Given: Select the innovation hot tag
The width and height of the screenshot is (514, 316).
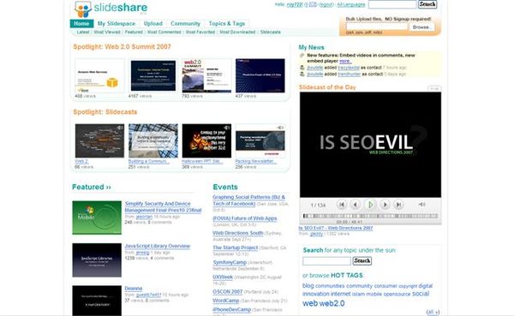Looking at the screenshot, I should click(x=315, y=294).
